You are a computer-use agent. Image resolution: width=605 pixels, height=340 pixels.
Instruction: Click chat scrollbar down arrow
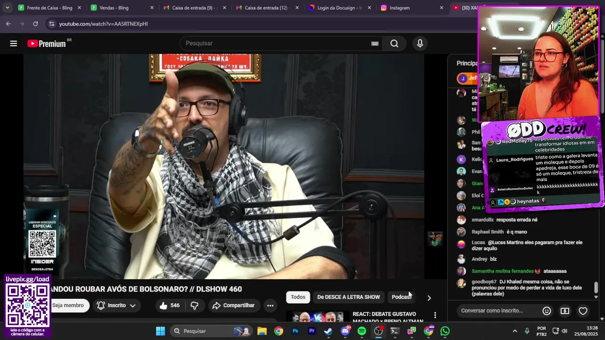point(596,297)
